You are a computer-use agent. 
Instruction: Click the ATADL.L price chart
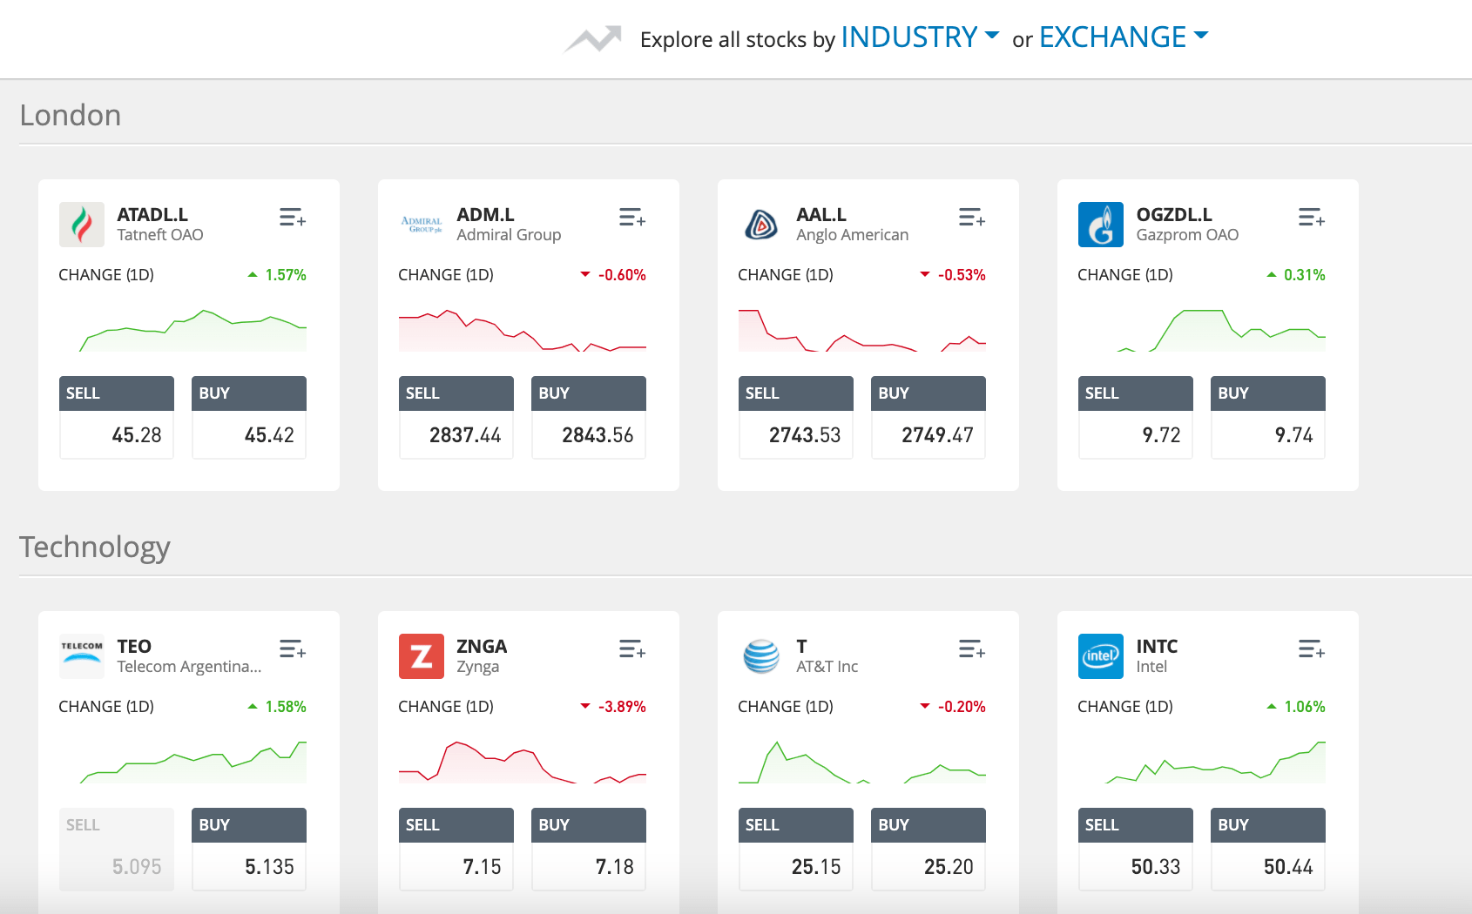point(183,330)
